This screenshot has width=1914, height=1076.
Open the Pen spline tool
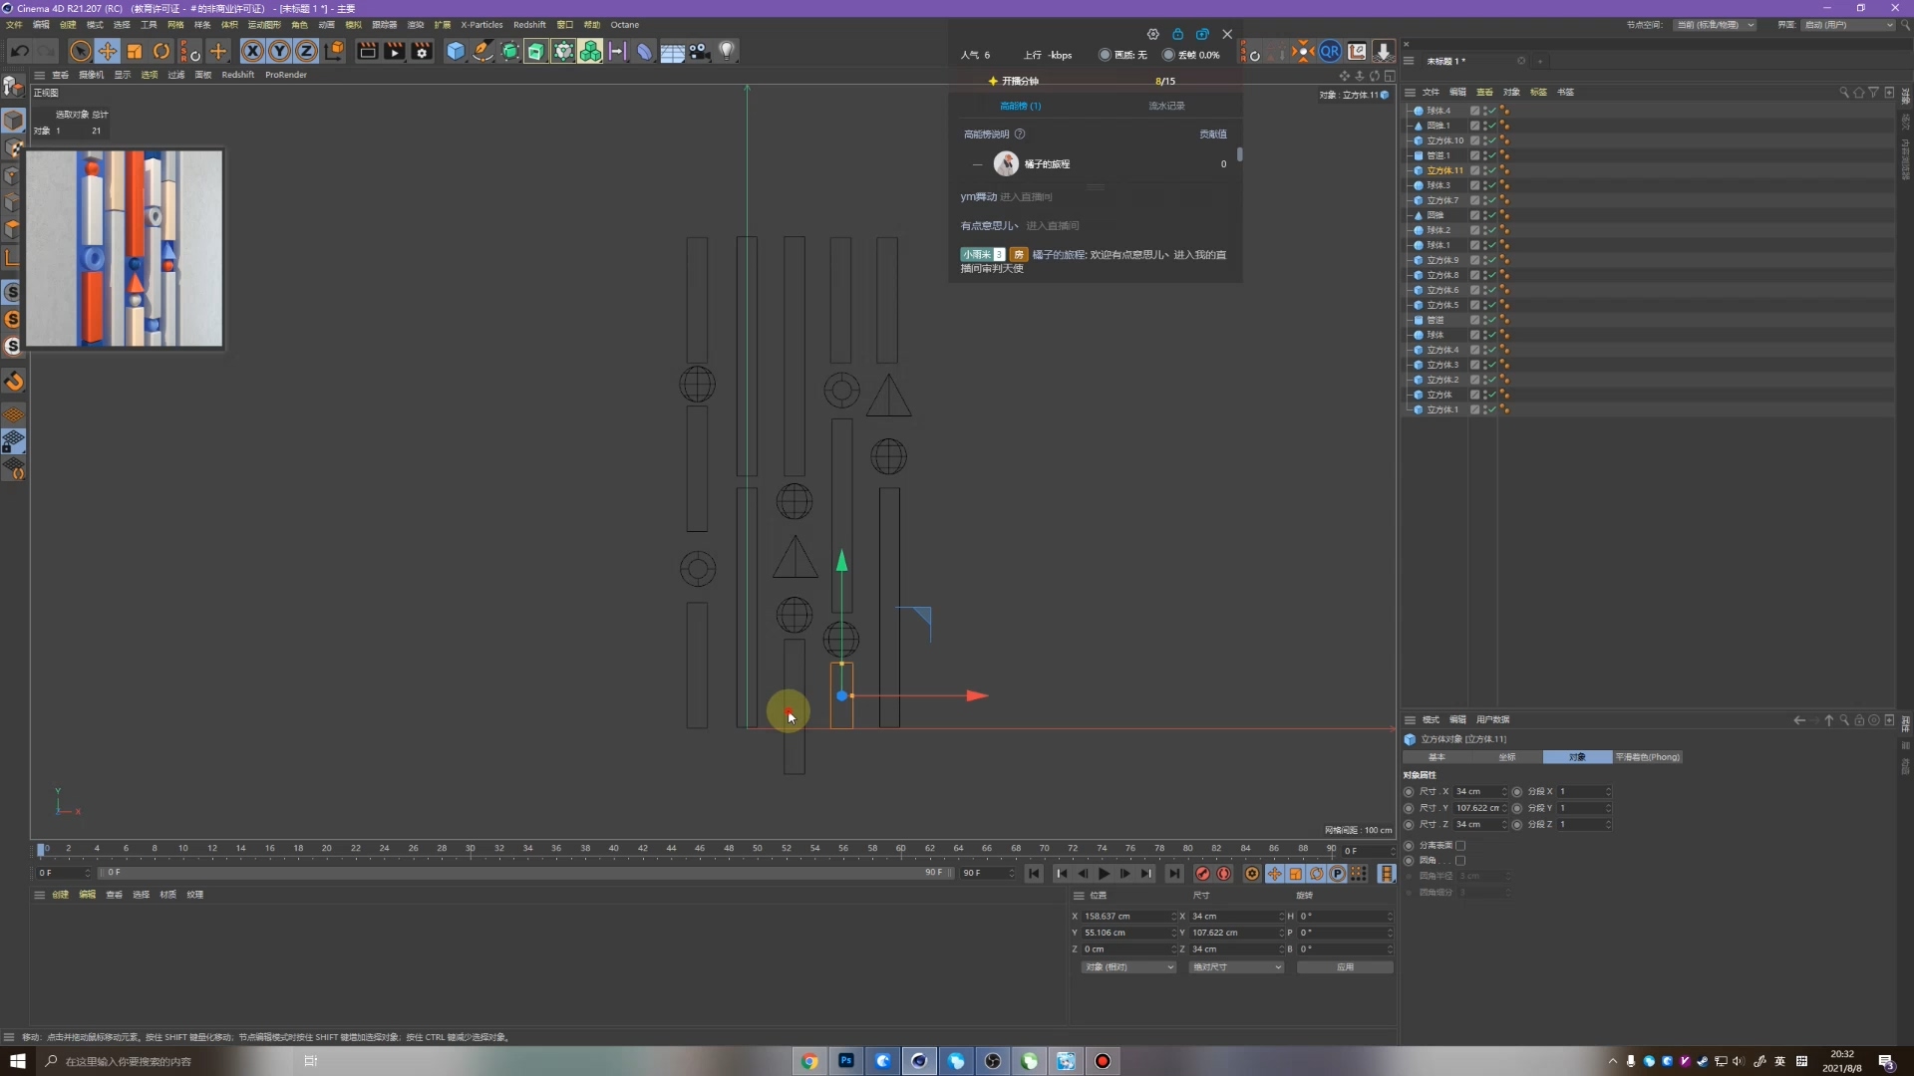point(482,51)
